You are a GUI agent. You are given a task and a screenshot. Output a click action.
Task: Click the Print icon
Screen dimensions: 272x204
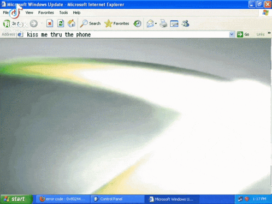[x=163, y=23]
